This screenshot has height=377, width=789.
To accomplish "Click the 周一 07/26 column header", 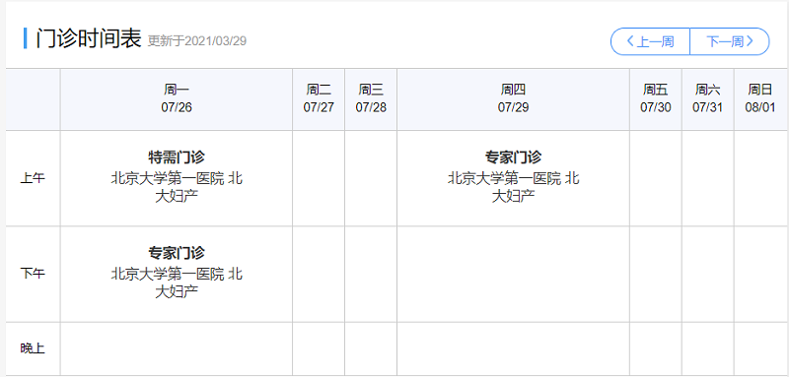I will [x=177, y=98].
